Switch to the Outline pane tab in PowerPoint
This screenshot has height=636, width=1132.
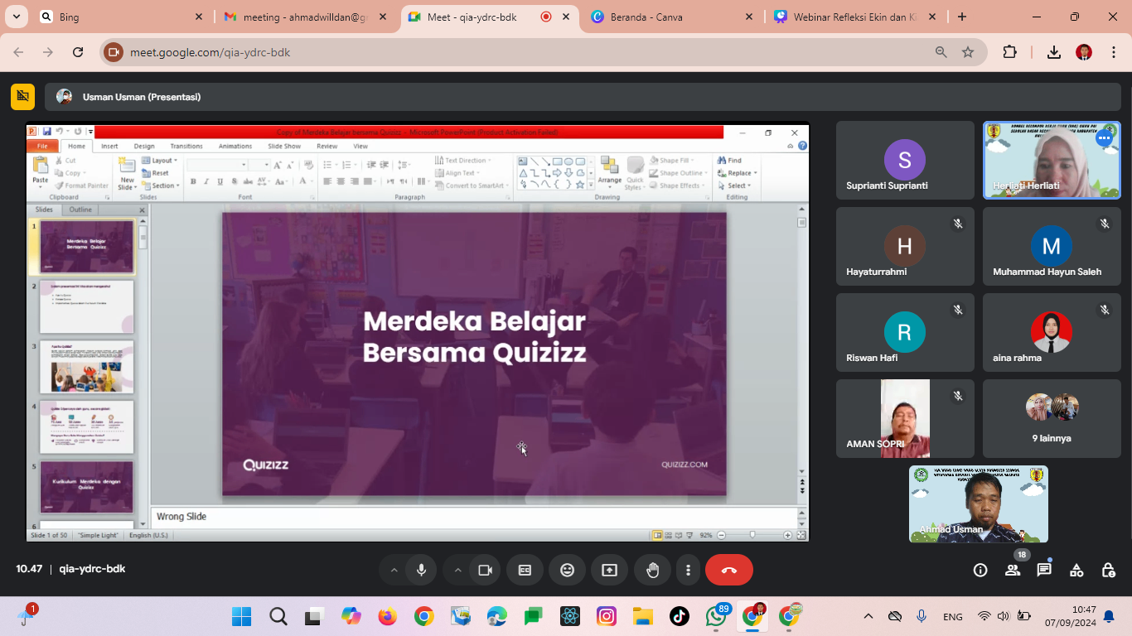80,210
